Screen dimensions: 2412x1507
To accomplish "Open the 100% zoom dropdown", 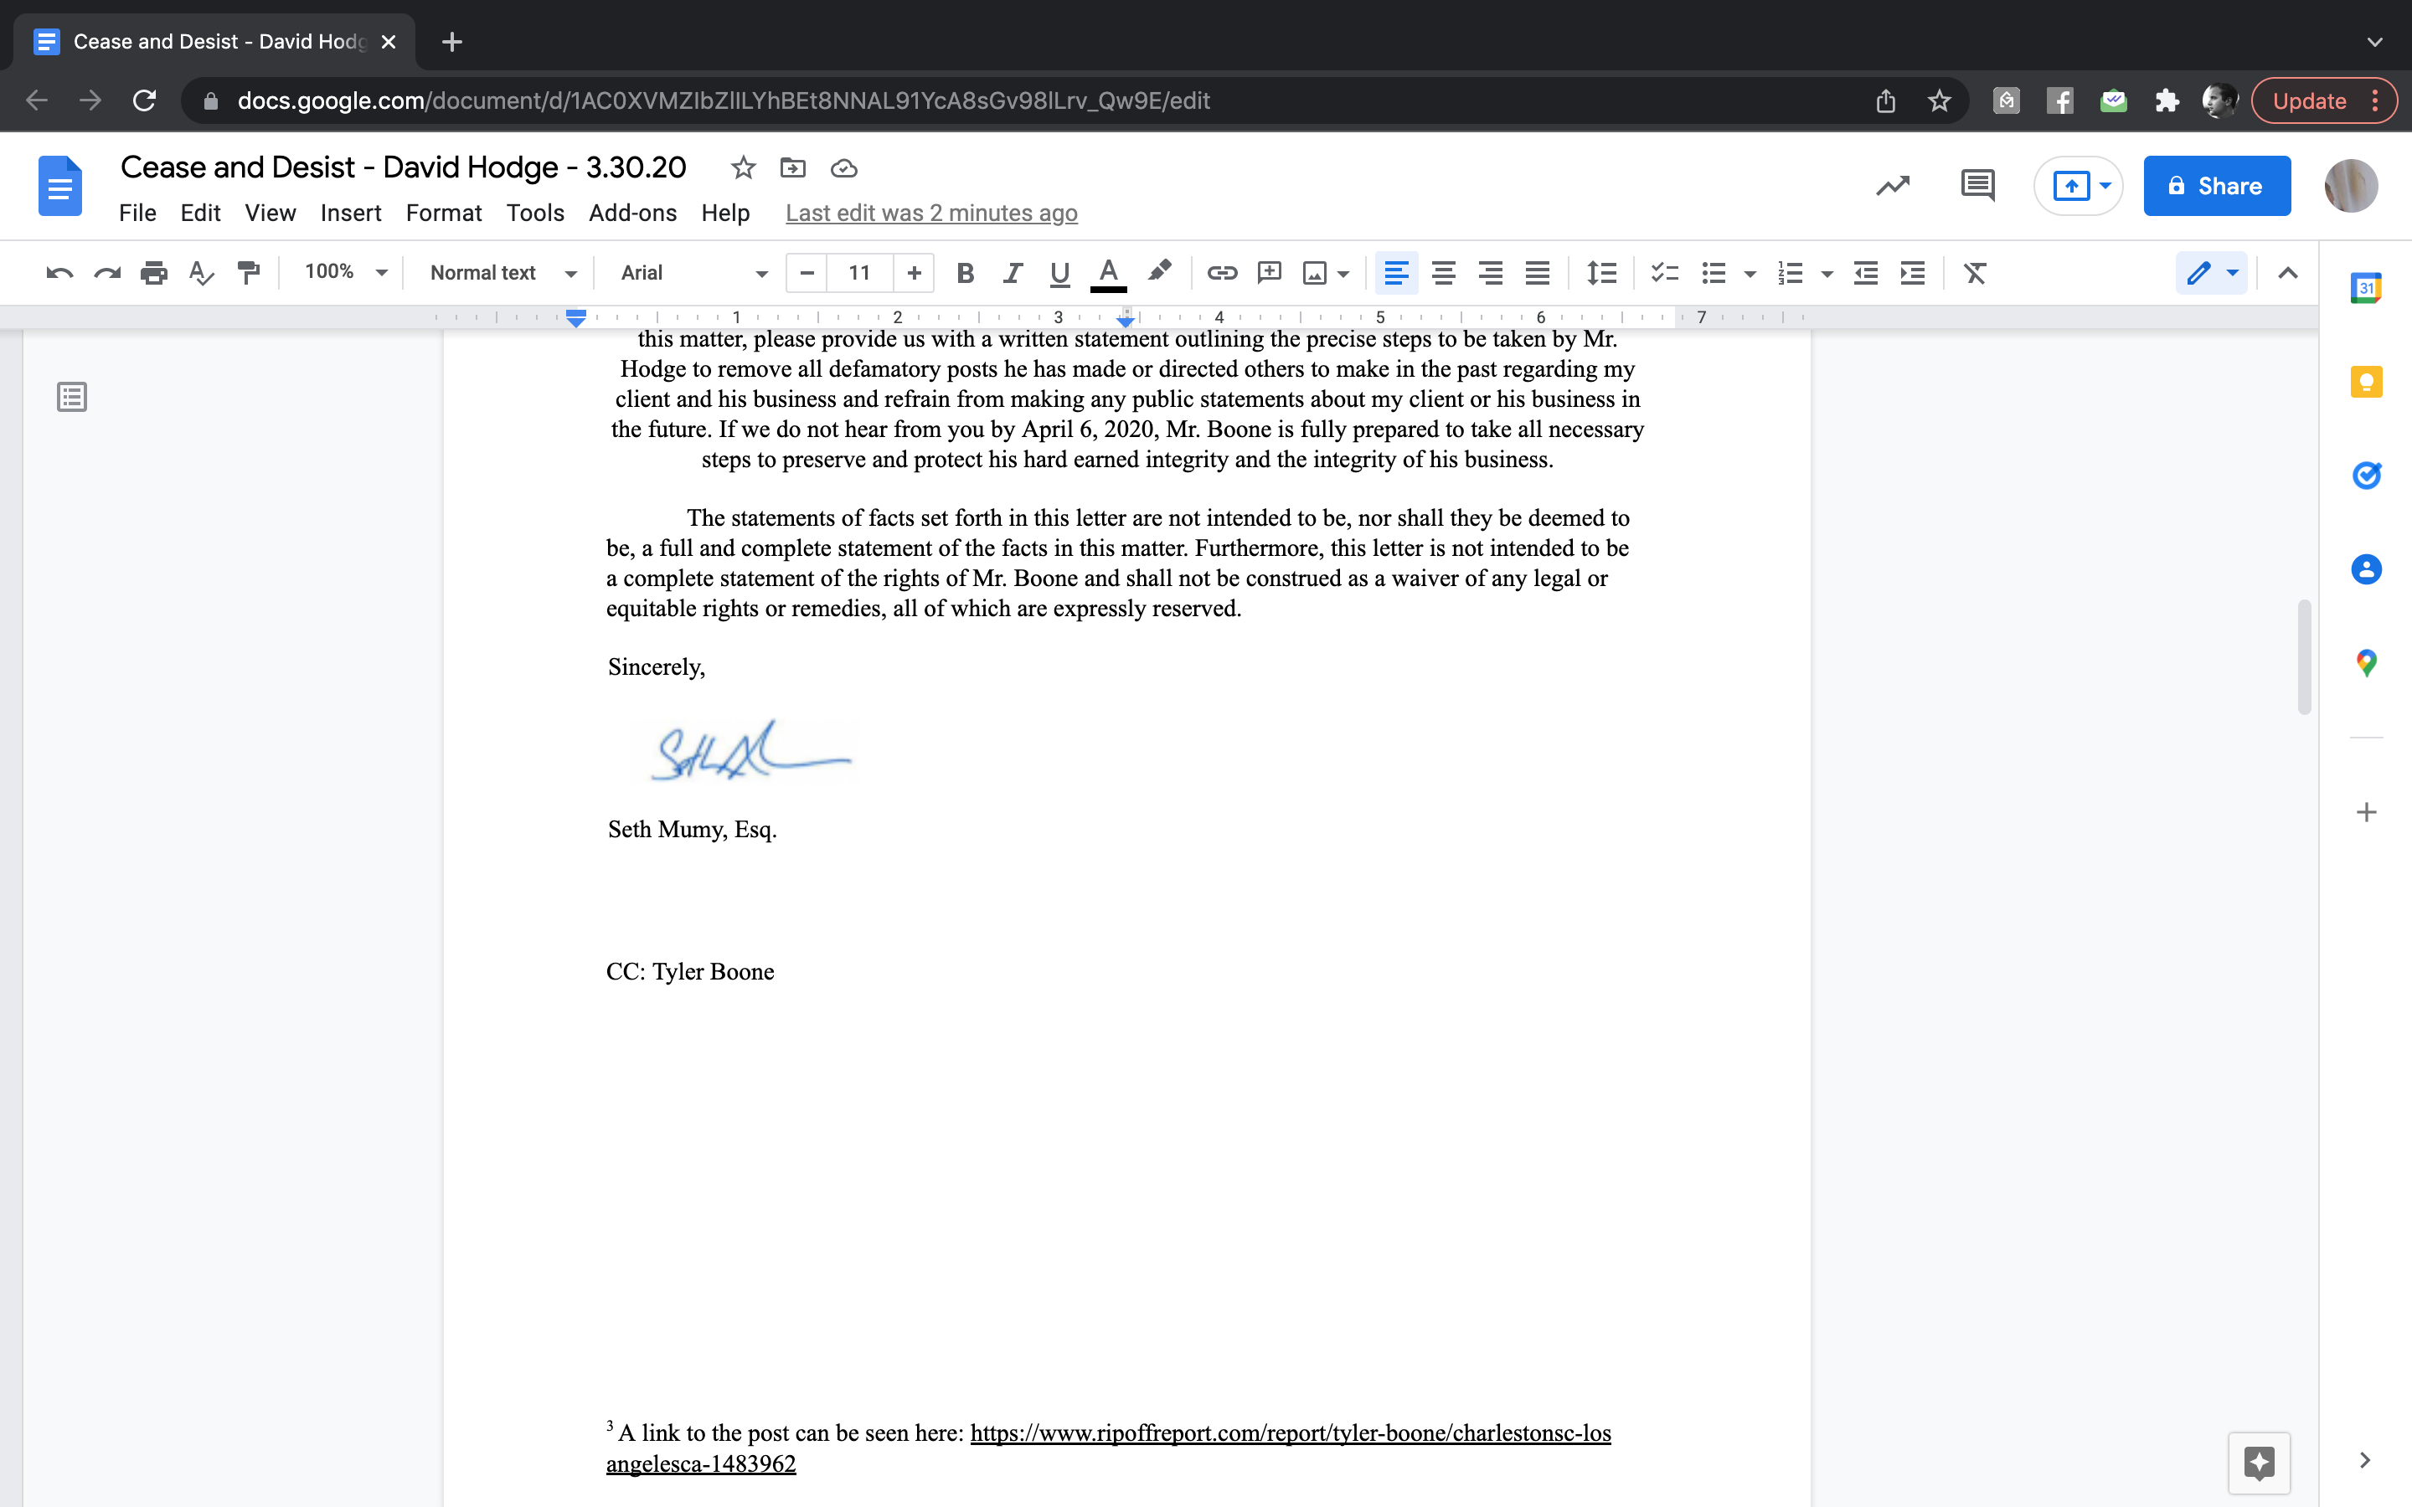I will coord(346,272).
